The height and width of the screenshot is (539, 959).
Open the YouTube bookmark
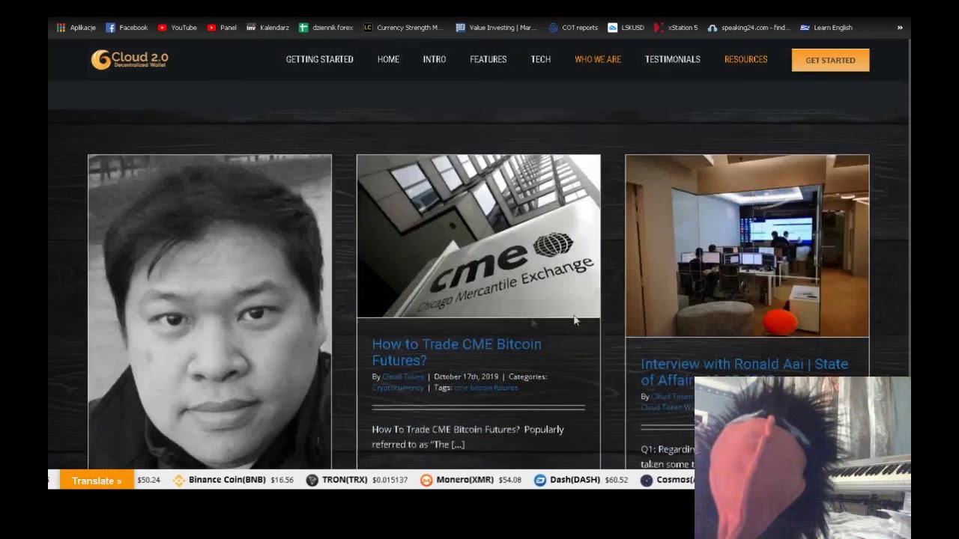coord(177,28)
